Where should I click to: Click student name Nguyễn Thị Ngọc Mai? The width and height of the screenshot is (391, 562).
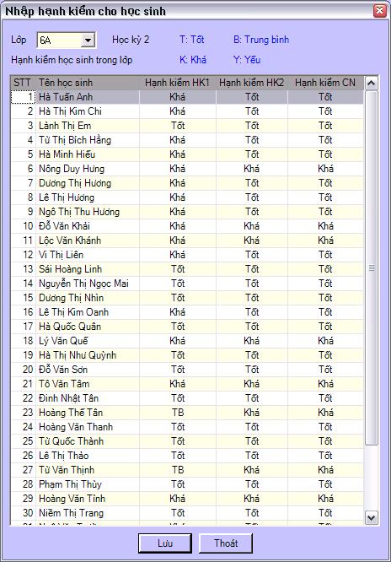pyautogui.click(x=83, y=284)
